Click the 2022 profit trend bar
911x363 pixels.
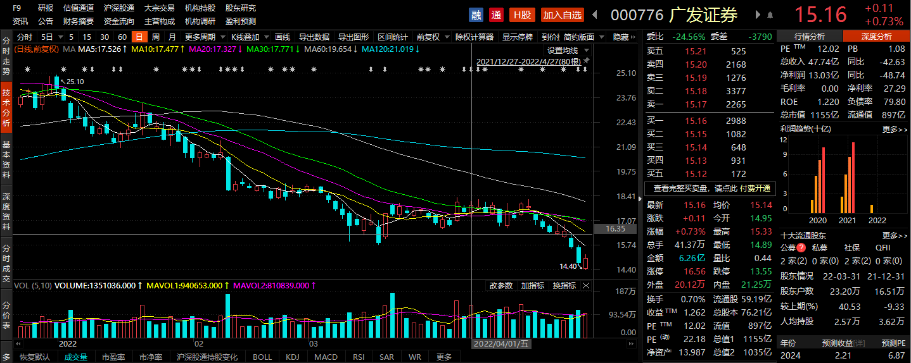pyautogui.click(x=872, y=209)
